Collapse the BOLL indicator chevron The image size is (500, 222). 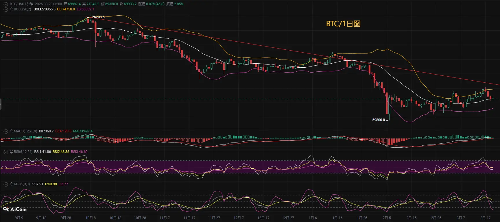5,9
